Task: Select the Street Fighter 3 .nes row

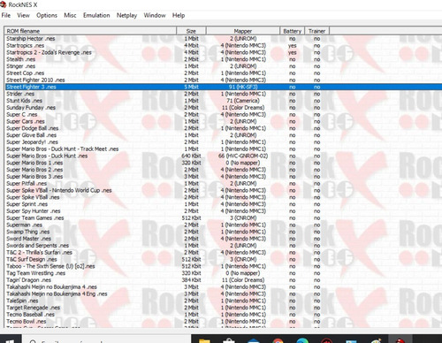Action: coord(224,87)
